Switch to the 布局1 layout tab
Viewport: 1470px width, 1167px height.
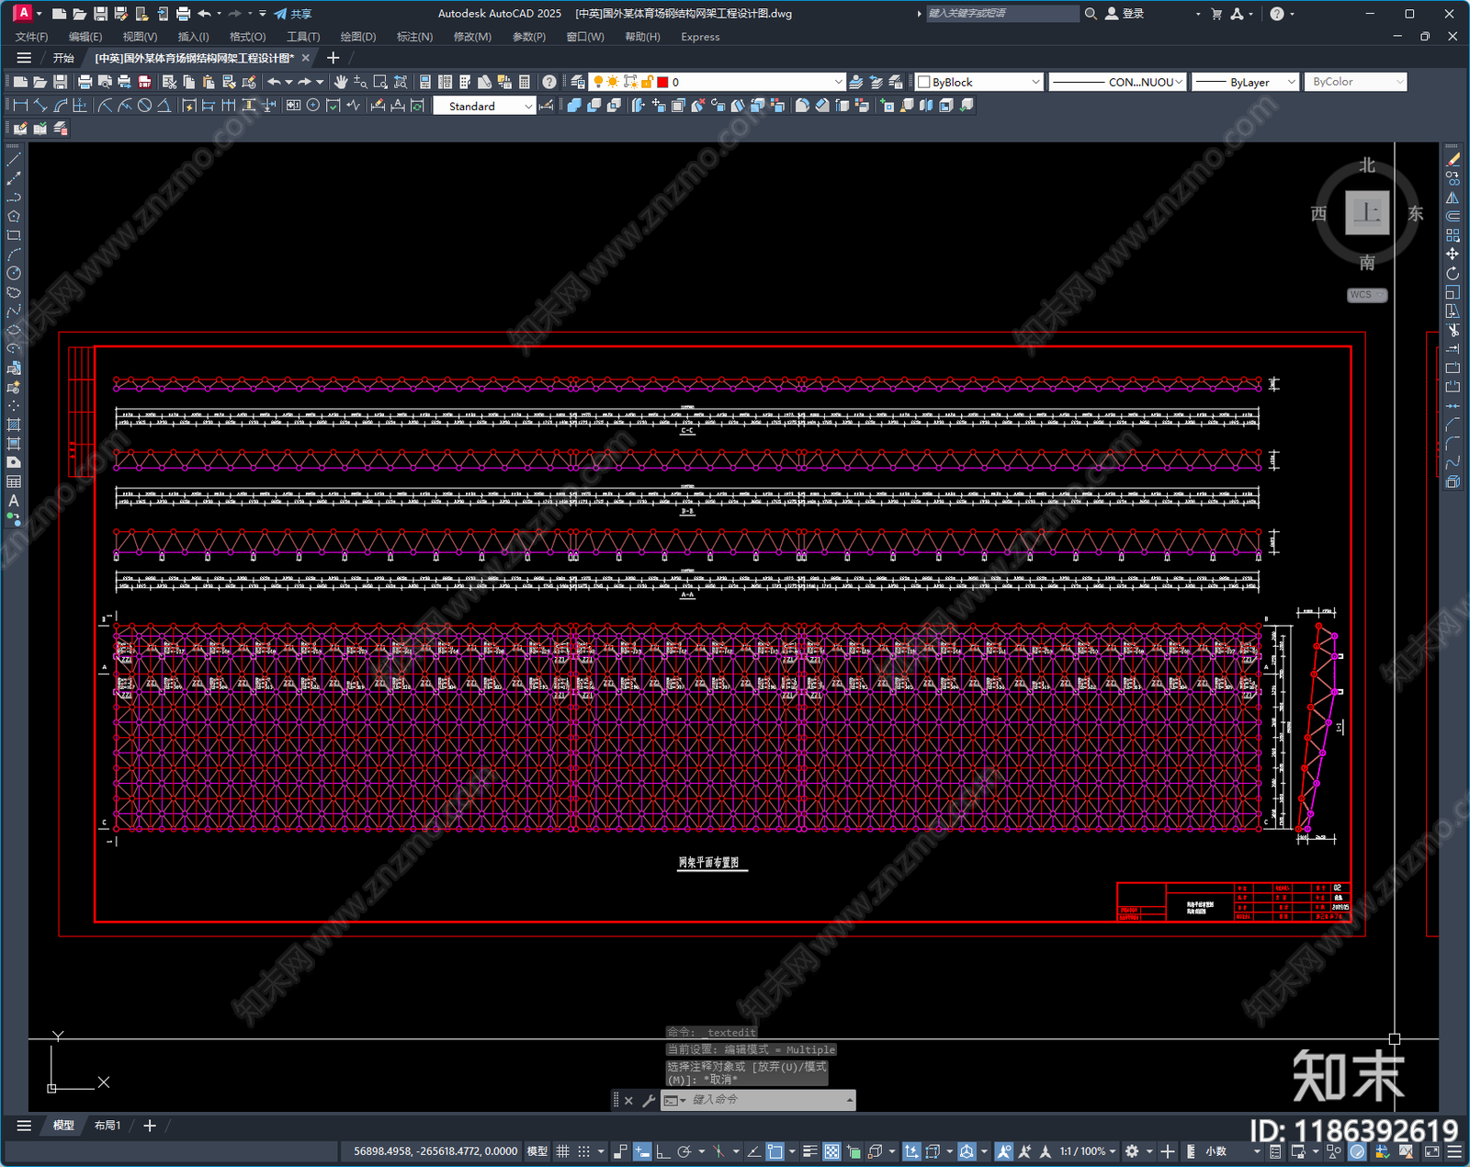pyautogui.click(x=107, y=1125)
